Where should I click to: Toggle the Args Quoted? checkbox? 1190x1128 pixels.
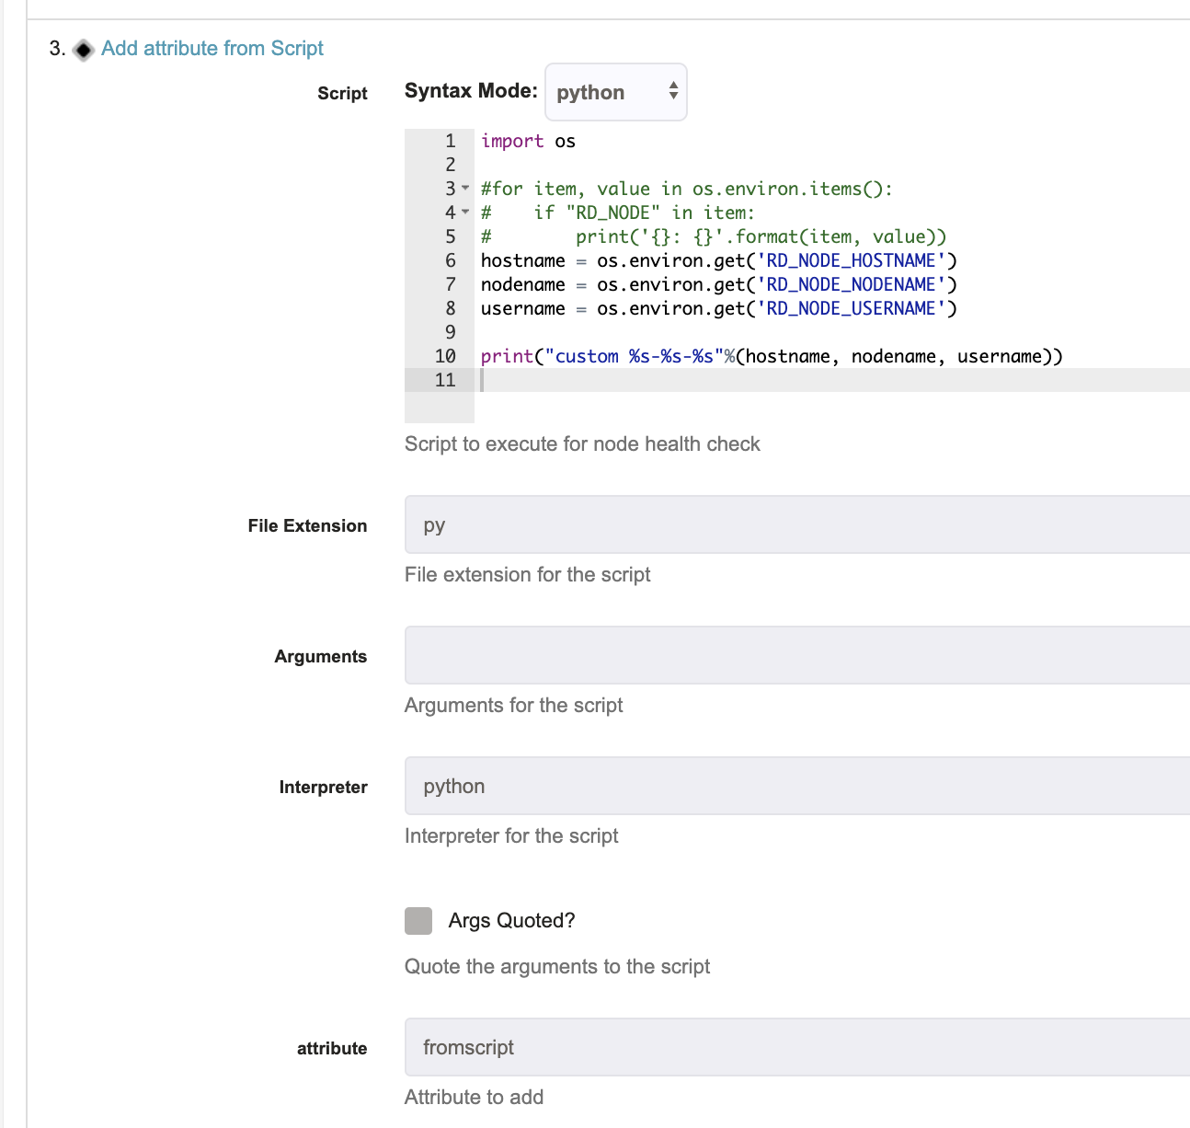tap(418, 921)
